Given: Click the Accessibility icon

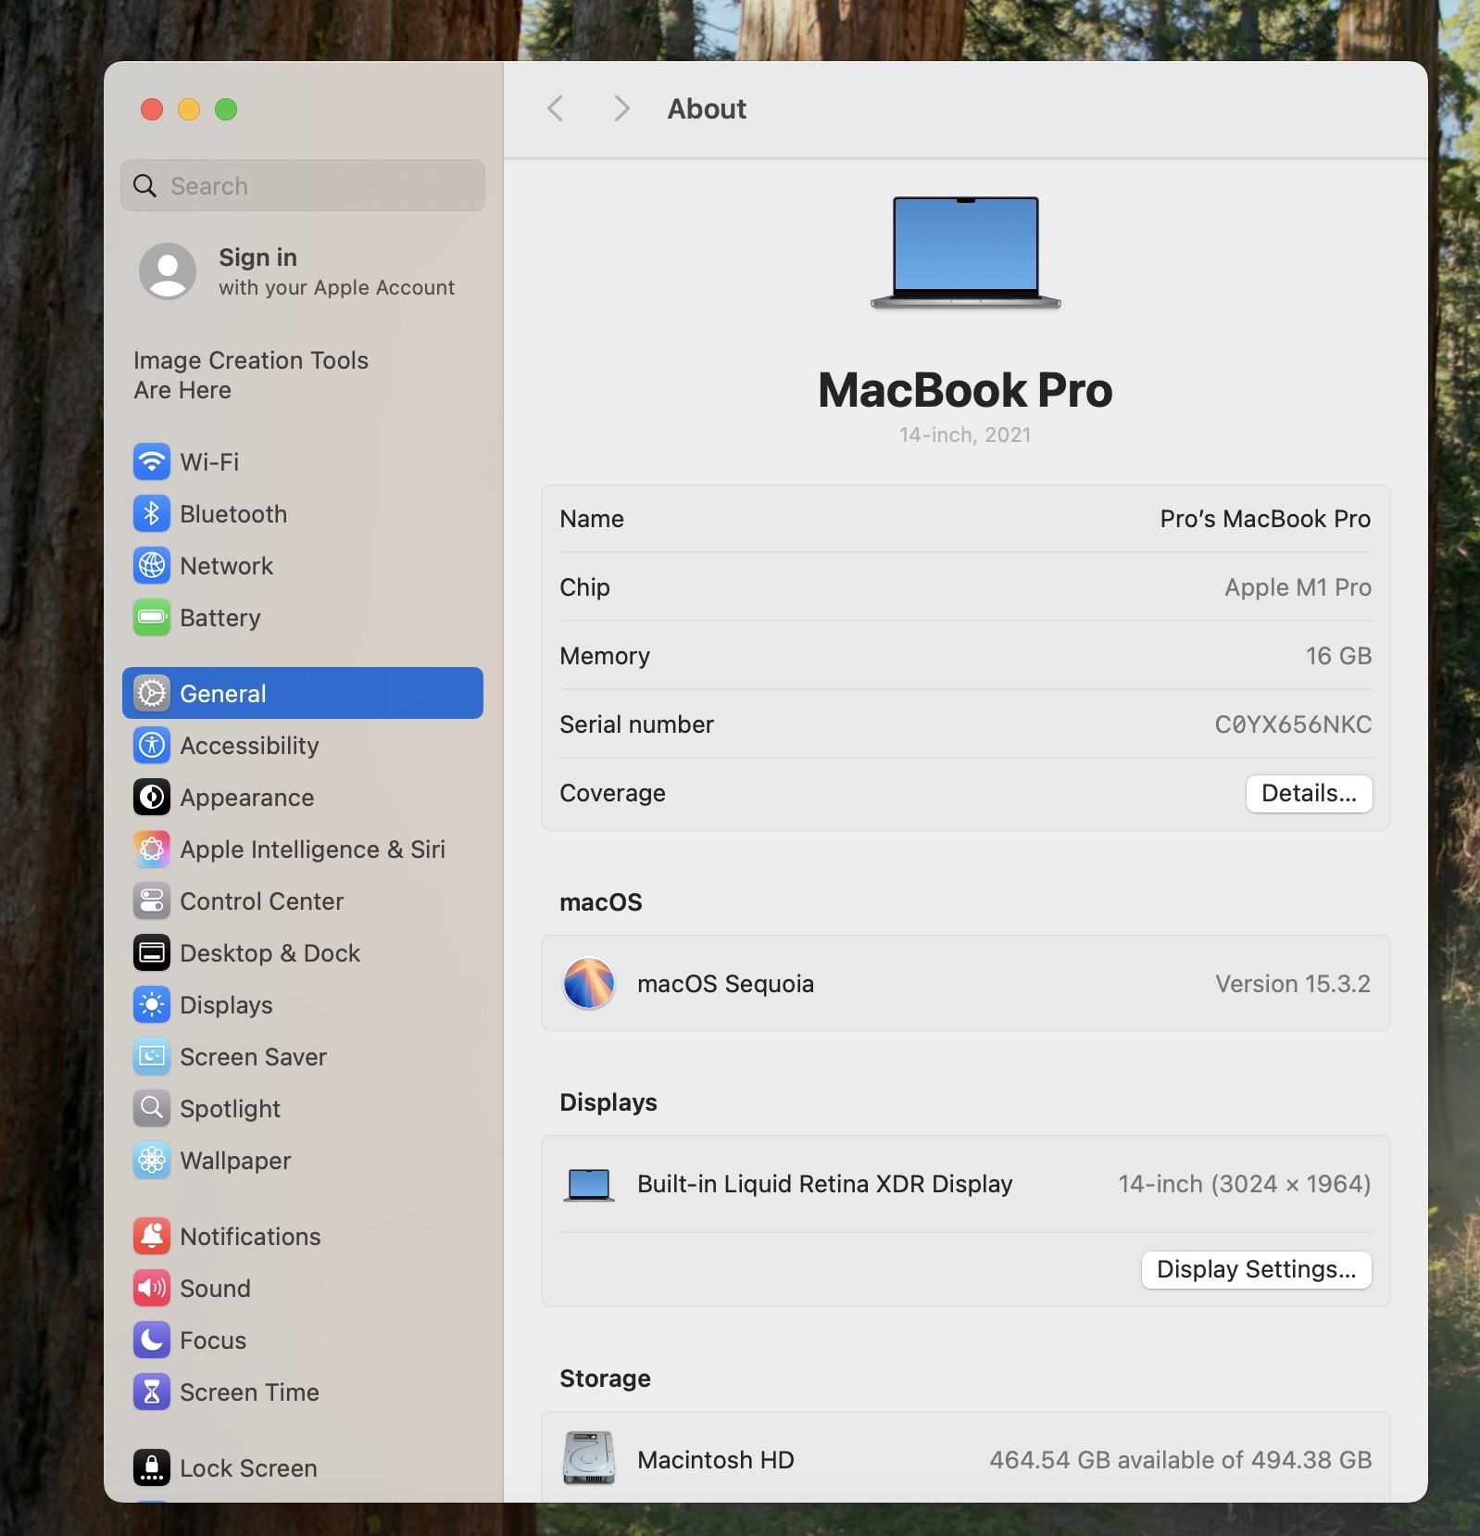Looking at the screenshot, I should [152, 745].
